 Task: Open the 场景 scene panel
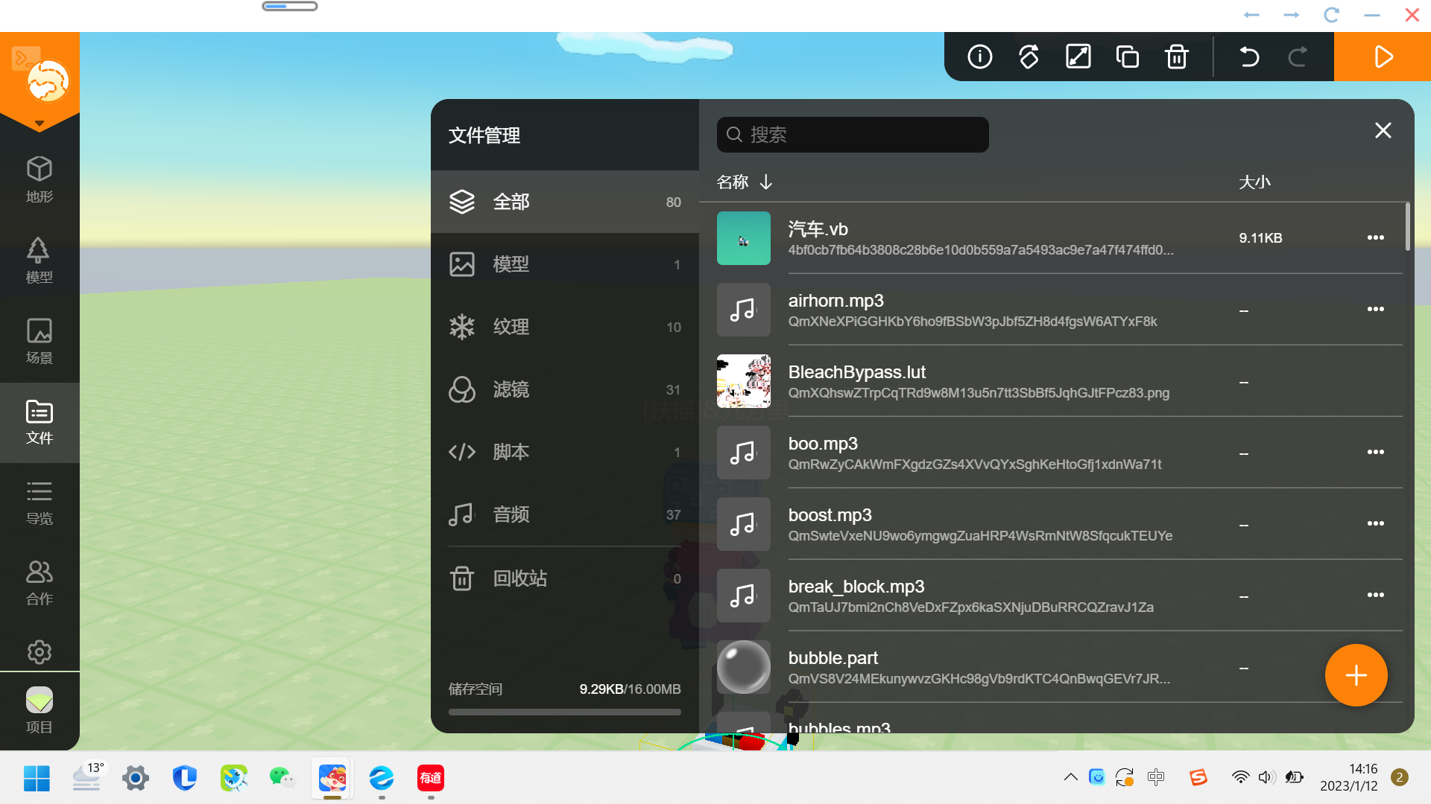tap(40, 340)
